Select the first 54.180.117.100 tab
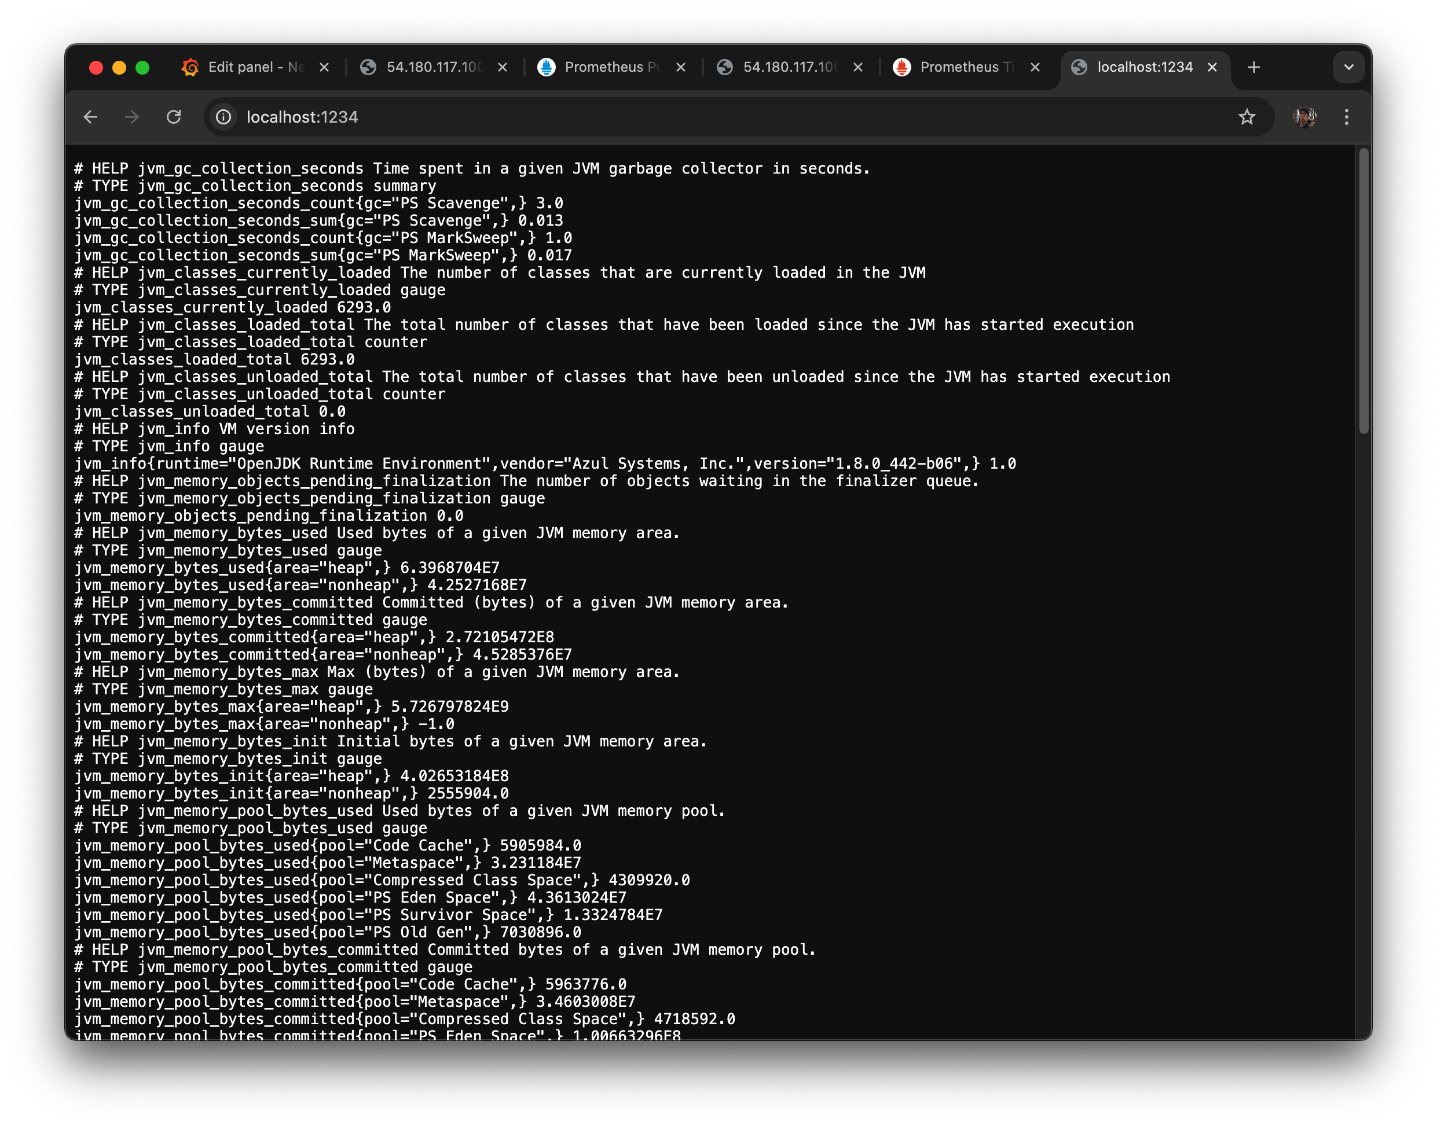 (x=432, y=67)
